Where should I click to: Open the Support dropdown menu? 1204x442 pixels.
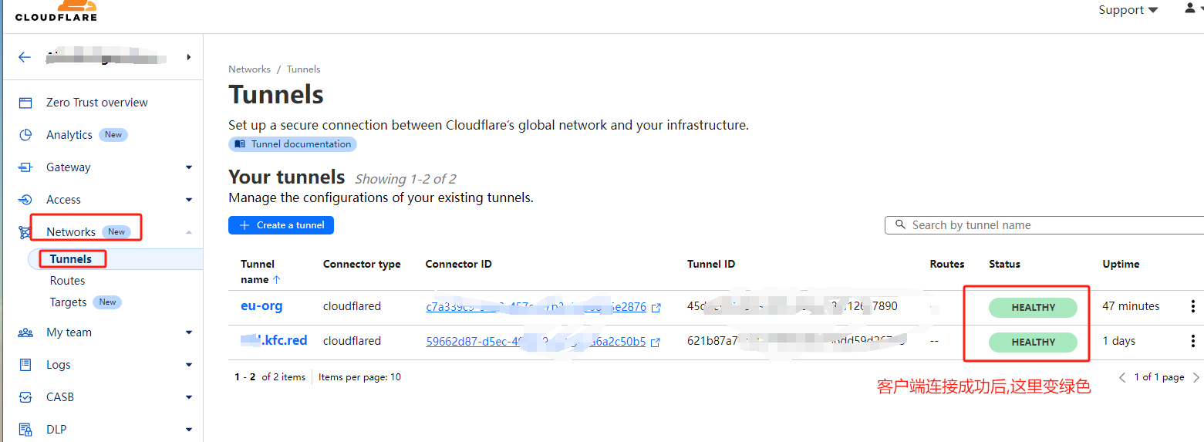tap(1128, 10)
